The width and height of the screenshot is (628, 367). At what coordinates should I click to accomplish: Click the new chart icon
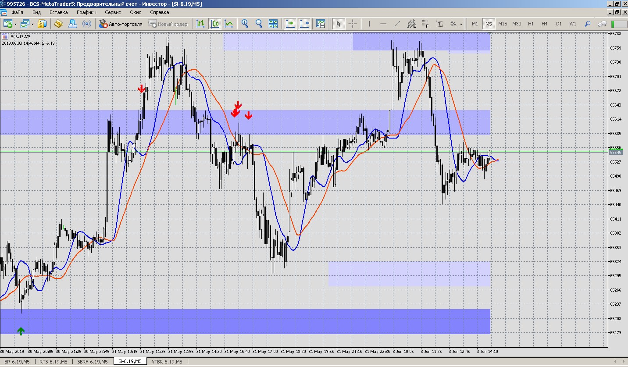8,24
